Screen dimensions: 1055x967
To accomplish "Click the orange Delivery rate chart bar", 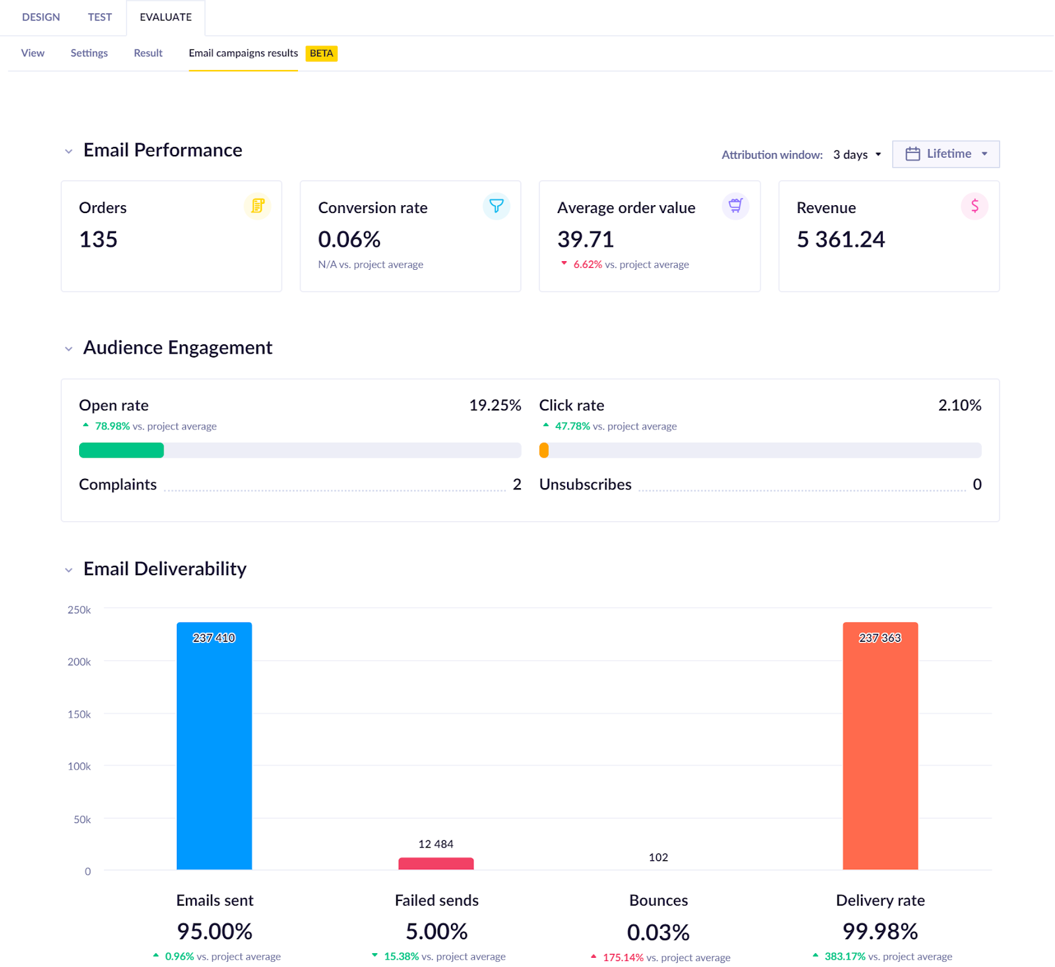I will [880, 746].
